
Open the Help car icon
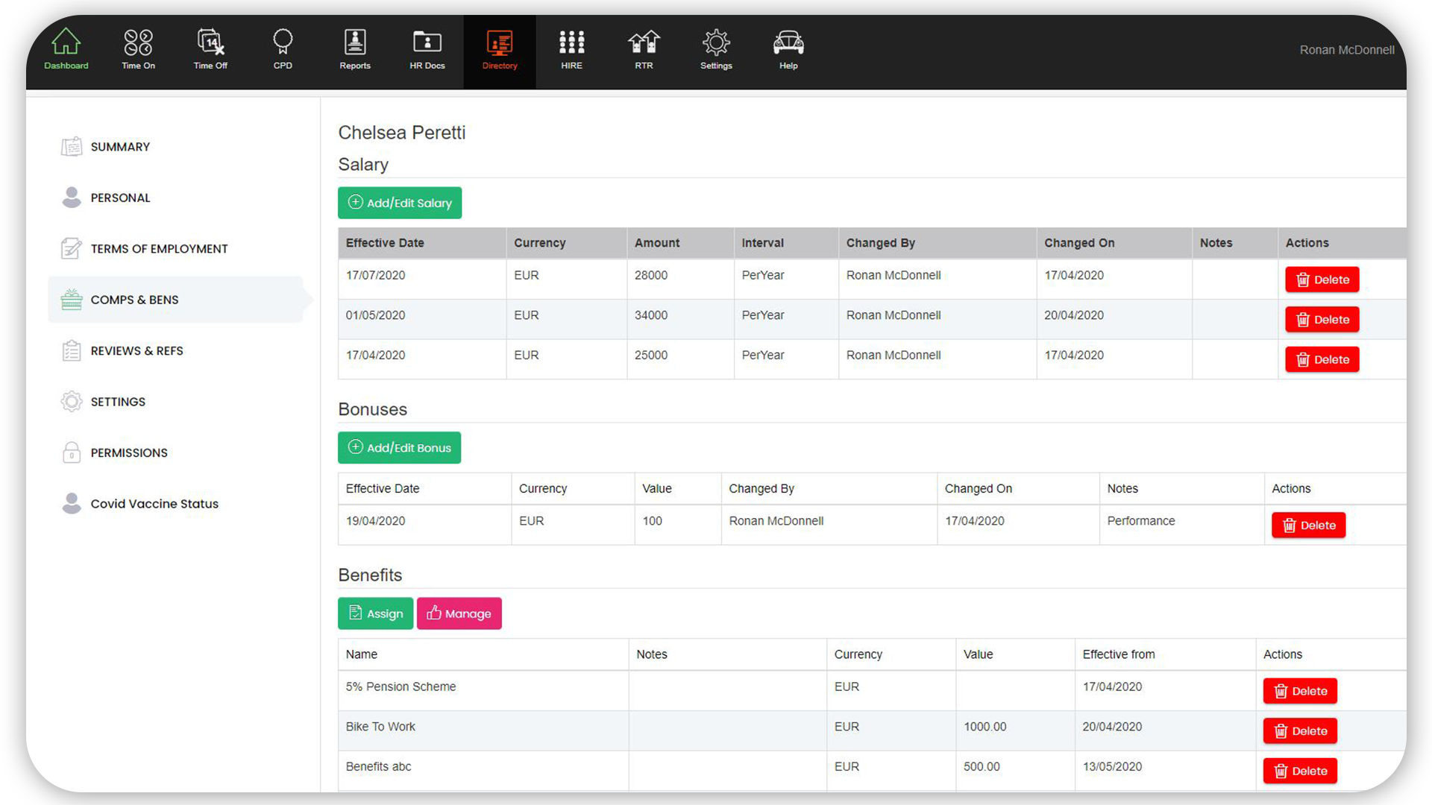click(788, 42)
